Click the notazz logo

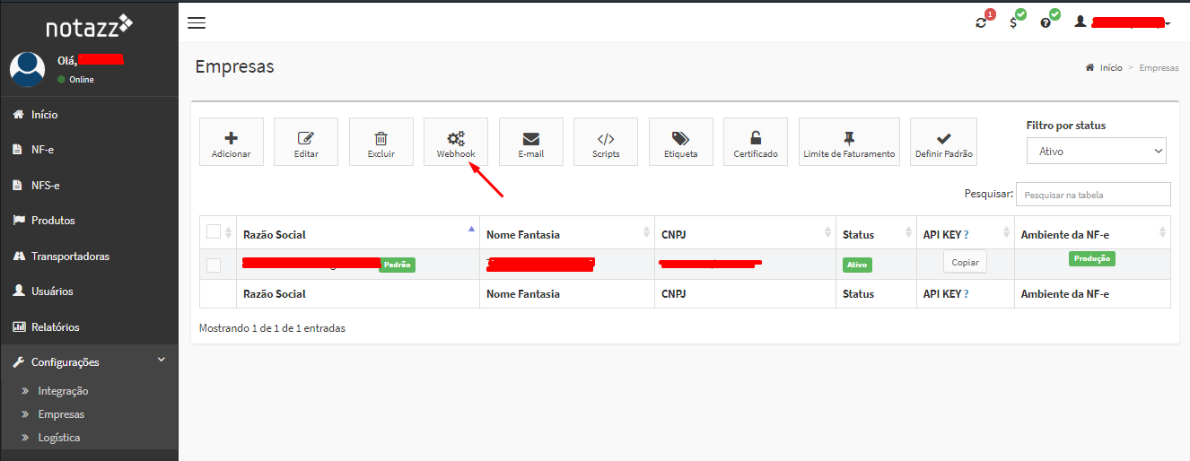(x=89, y=26)
